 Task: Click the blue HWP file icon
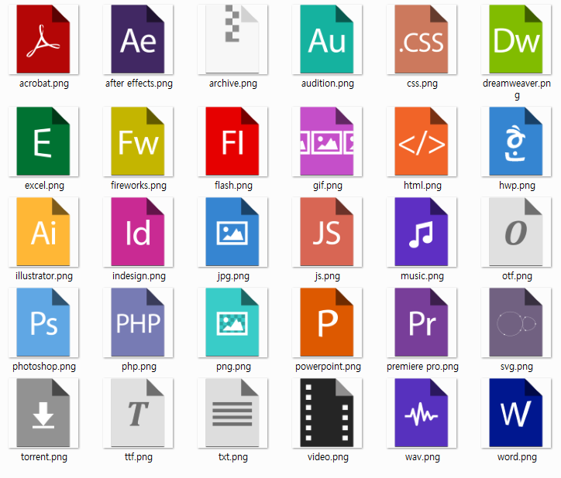(515, 141)
